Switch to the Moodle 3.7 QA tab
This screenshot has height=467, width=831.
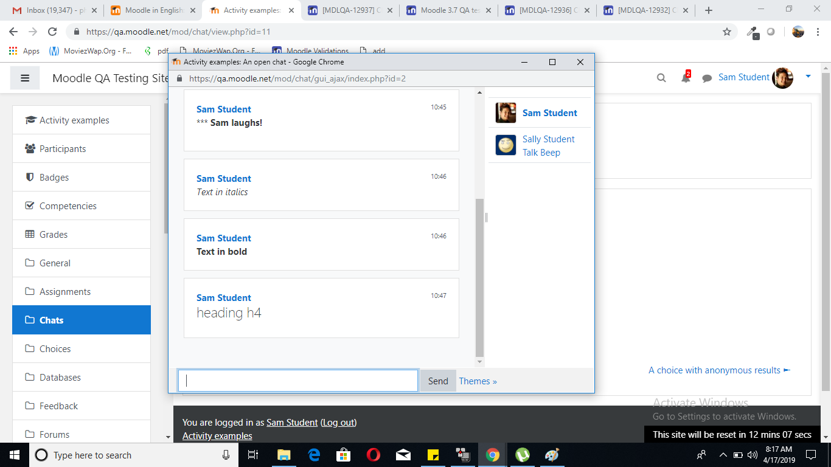click(x=448, y=10)
